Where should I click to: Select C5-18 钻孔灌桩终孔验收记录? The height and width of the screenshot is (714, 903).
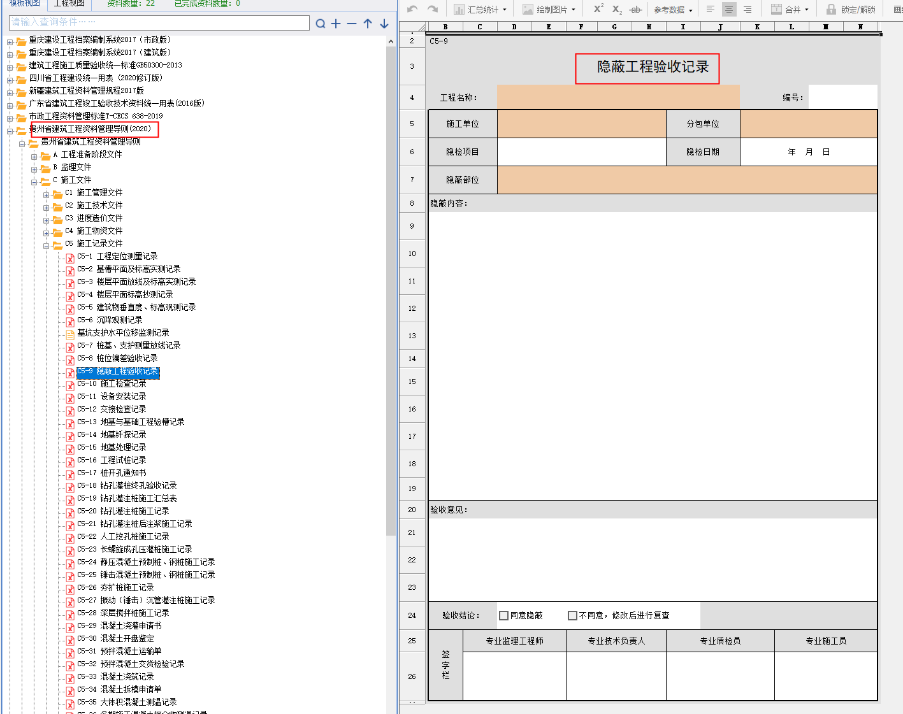(x=127, y=486)
